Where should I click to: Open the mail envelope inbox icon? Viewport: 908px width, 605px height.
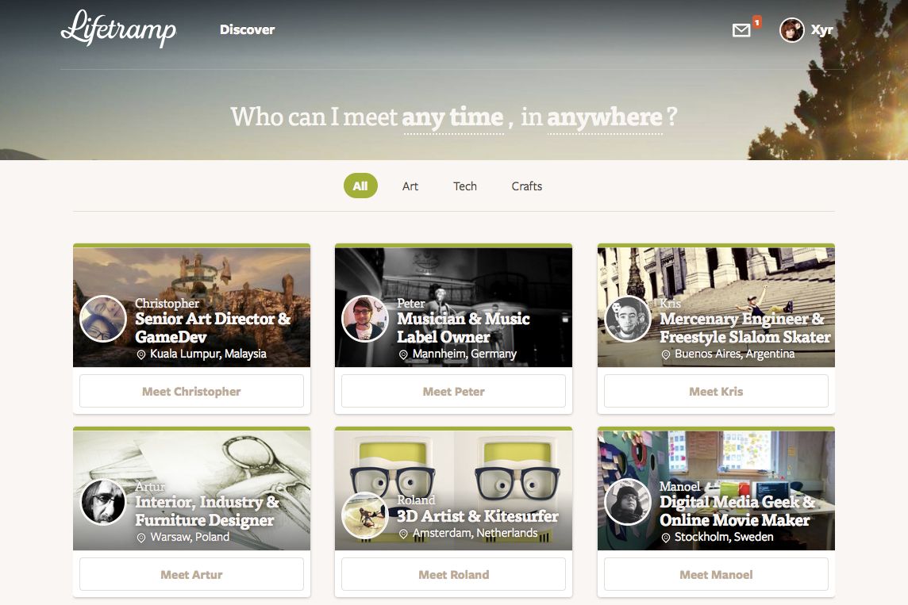pyautogui.click(x=741, y=30)
